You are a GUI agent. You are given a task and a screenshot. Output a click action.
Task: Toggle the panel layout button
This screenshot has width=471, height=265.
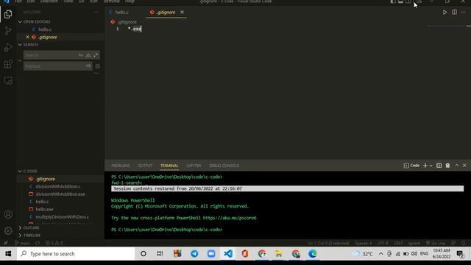tap(400, 1)
